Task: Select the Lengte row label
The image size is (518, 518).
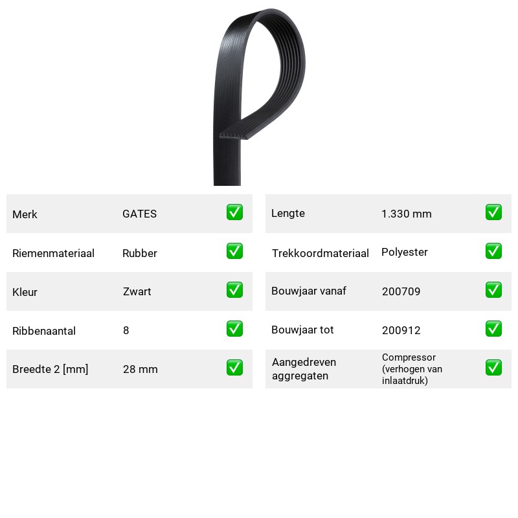Action: click(x=288, y=214)
